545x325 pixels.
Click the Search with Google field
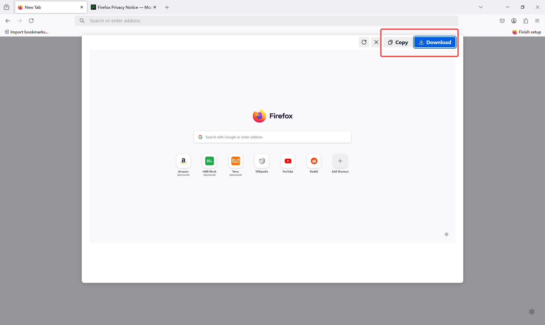tap(272, 137)
